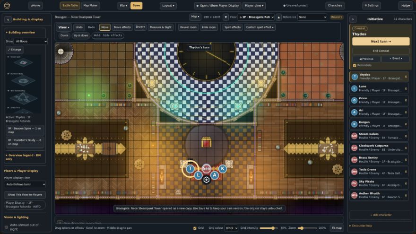Toggle the Grid checkbox
The width and height of the screenshot is (416, 234).
[195, 228]
